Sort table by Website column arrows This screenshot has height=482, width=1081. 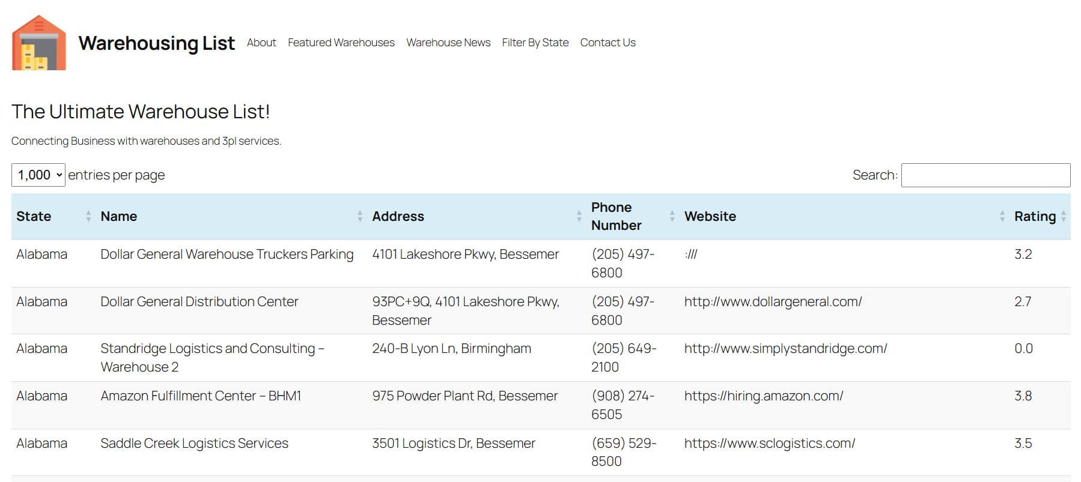(x=1002, y=216)
